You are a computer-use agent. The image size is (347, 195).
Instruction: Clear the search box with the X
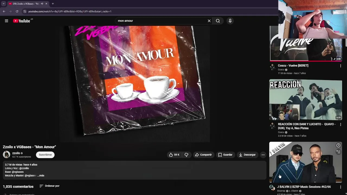[209, 21]
